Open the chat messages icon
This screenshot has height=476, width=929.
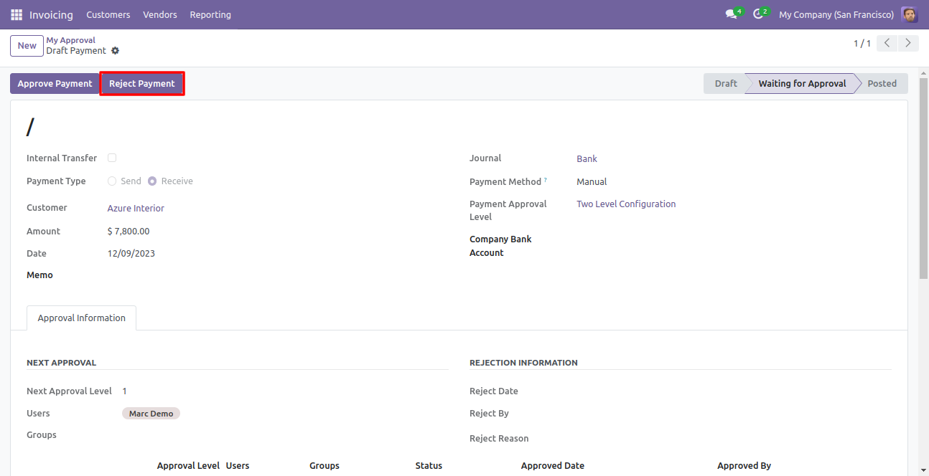point(731,14)
